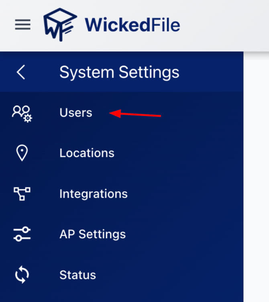Click the WickedFile box logo icon
This screenshot has width=269, height=302.
[x=59, y=25]
